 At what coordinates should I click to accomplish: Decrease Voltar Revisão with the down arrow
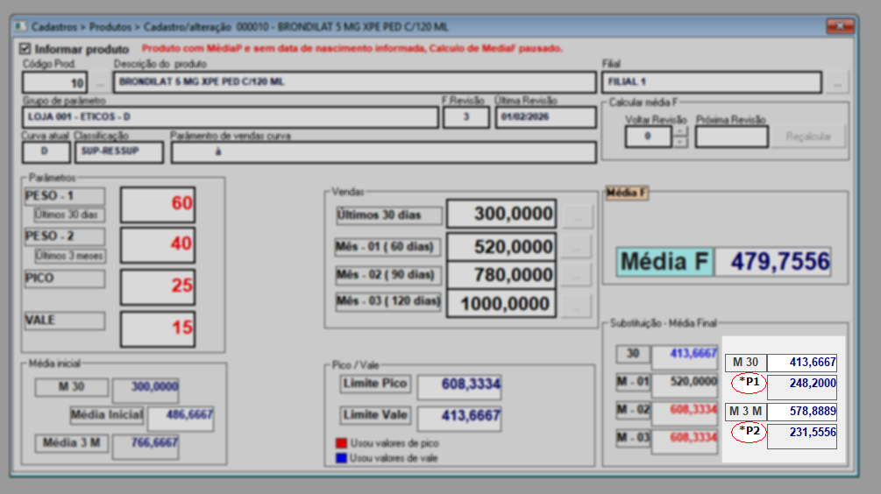click(x=680, y=142)
